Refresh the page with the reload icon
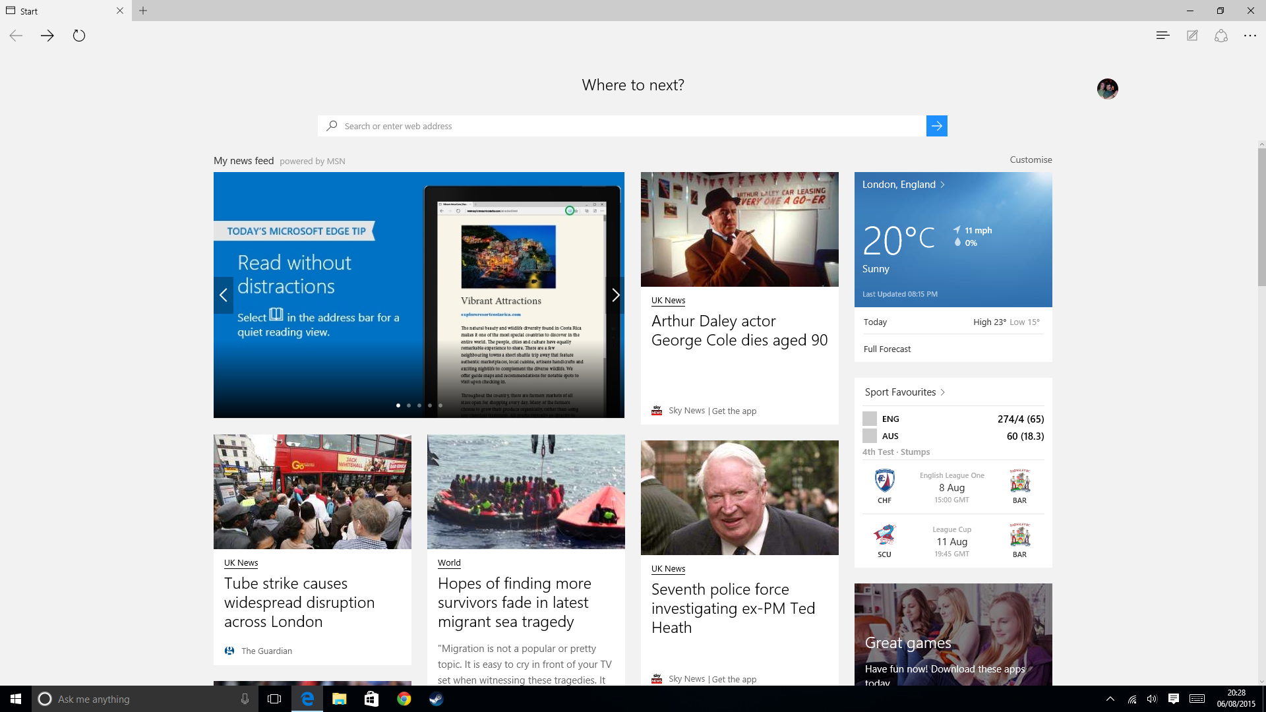 (x=79, y=36)
